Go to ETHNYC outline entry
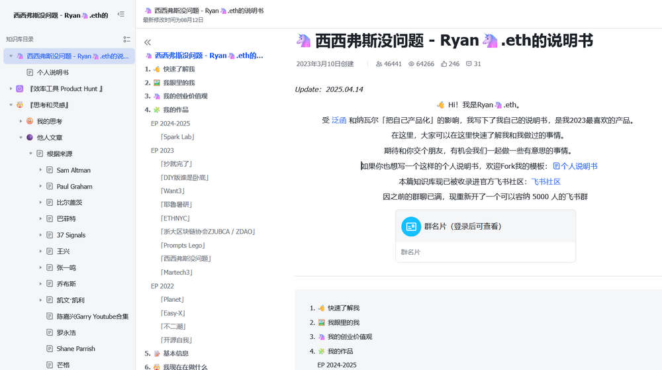Screen dimensions: 662x370 click(x=175, y=218)
